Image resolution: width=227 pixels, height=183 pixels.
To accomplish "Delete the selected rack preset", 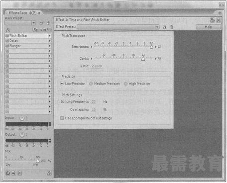I will tap(48, 23).
